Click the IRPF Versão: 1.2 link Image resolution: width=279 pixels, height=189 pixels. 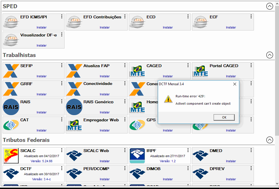[x=168, y=161]
